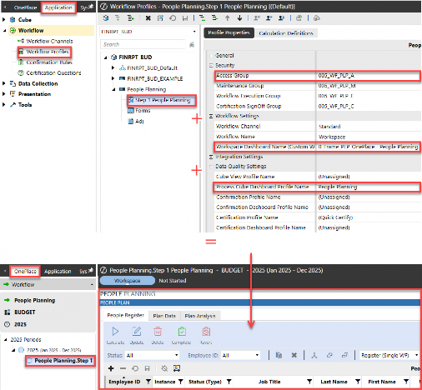Collapse the Security section toggle
This screenshot has height=390, width=422.
pyautogui.click(x=211, y=66)
